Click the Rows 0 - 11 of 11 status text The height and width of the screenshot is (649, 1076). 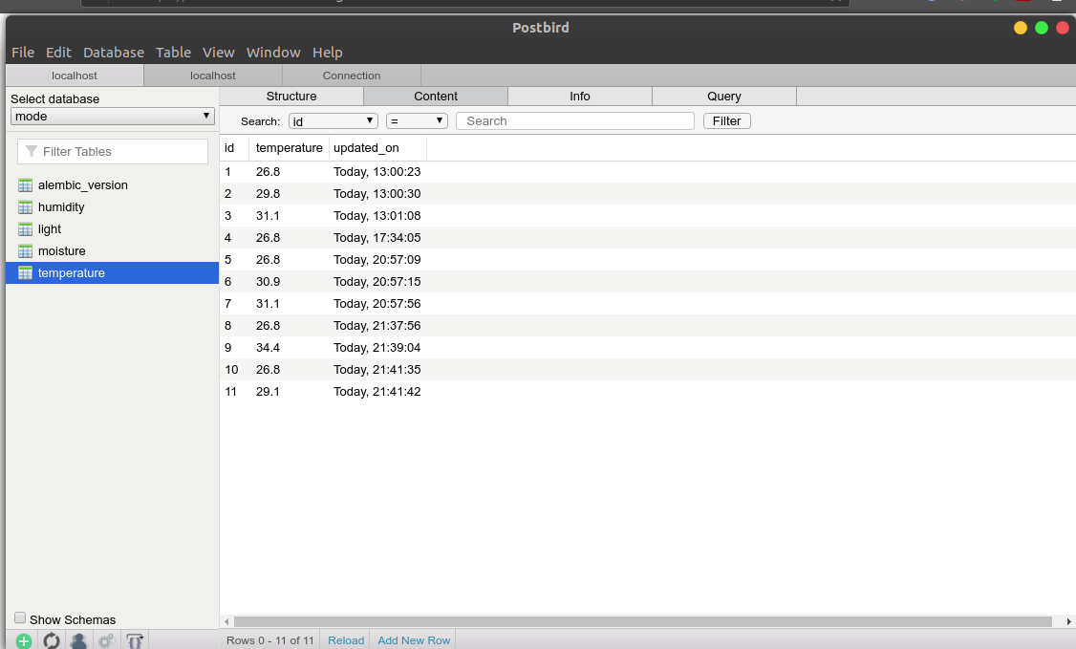[x=270, y=640]
